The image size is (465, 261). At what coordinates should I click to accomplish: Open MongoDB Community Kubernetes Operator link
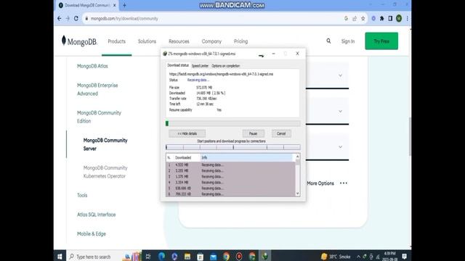[105, 172]
